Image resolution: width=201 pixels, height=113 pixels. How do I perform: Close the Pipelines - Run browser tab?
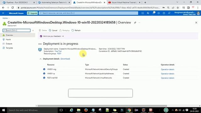[x=34, y=3]
